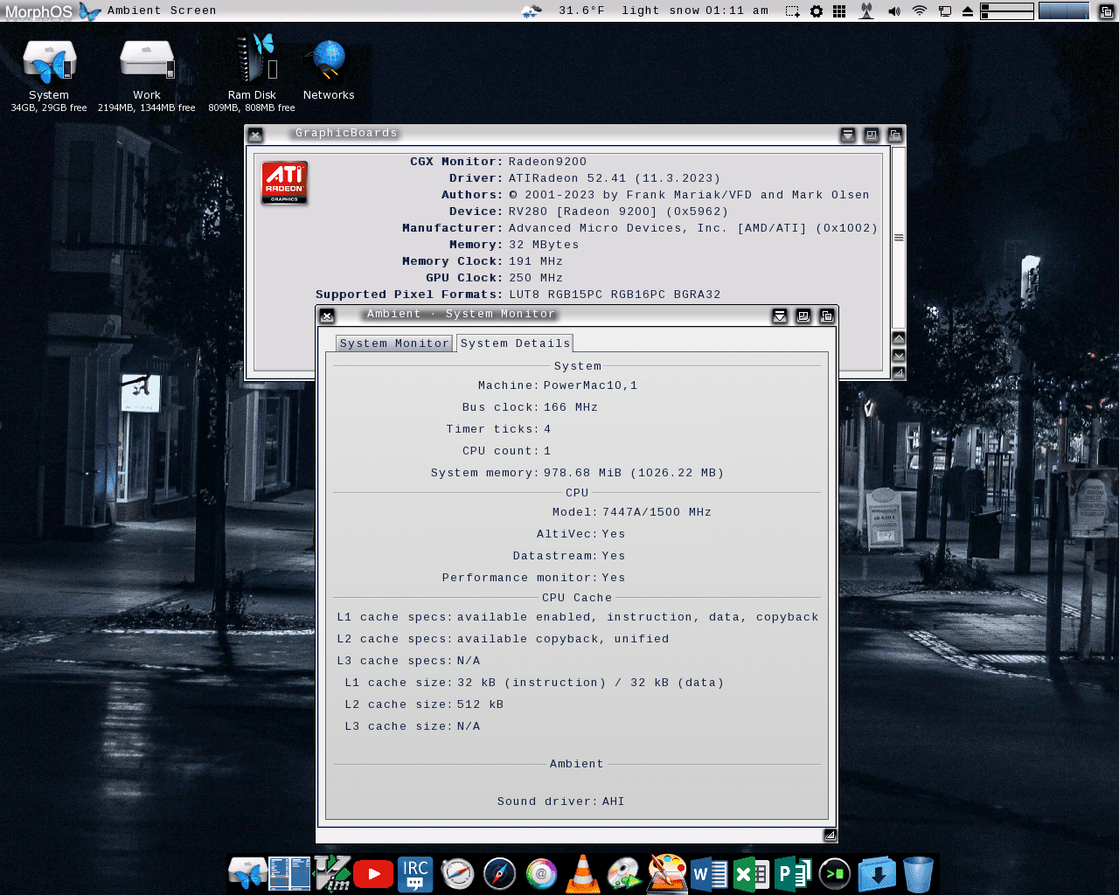Image resolution: width=1119 pixels, height=895 pixels.
Task: Click the down arrow of the GraphicBoards scrollbar
Action: (899, 355)
